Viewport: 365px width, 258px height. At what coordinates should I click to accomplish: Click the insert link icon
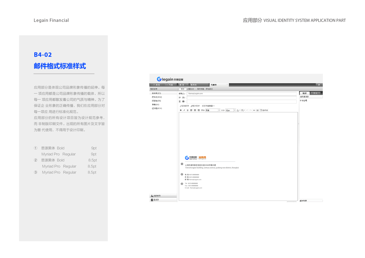pyautogui.click(x=254, y=110)
